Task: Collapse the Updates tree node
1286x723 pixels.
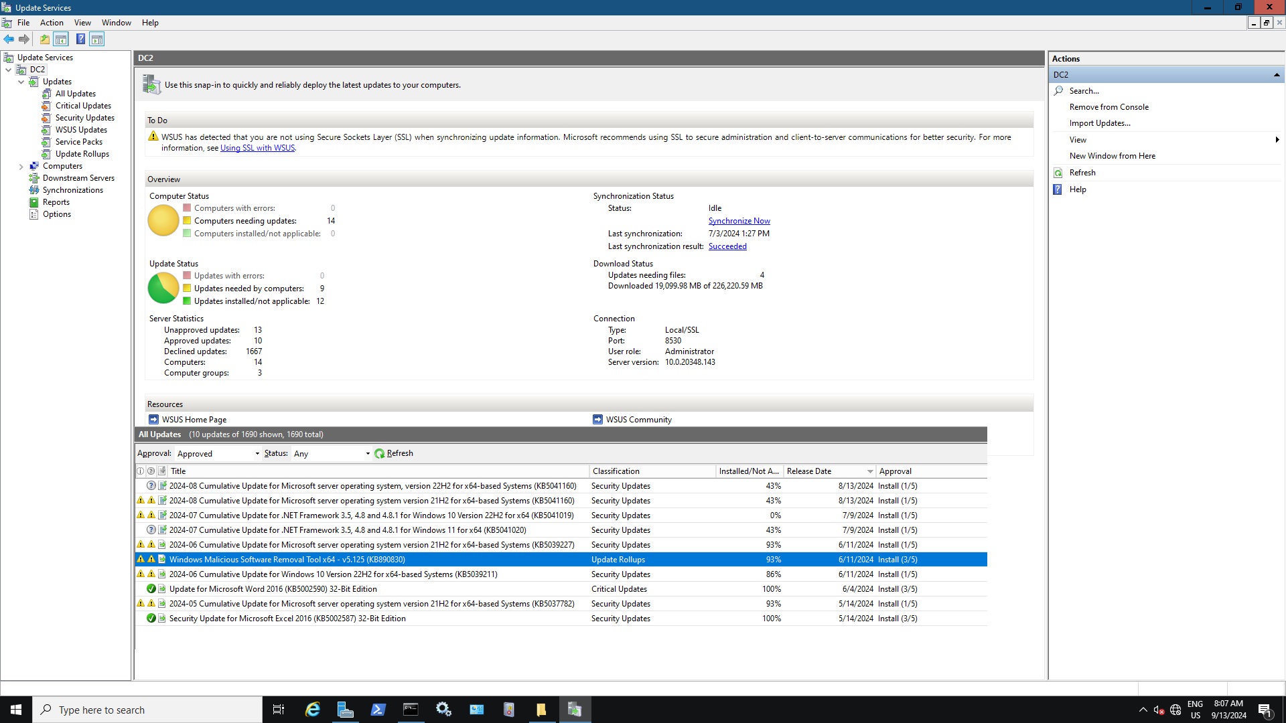Action: click(21, 81)
